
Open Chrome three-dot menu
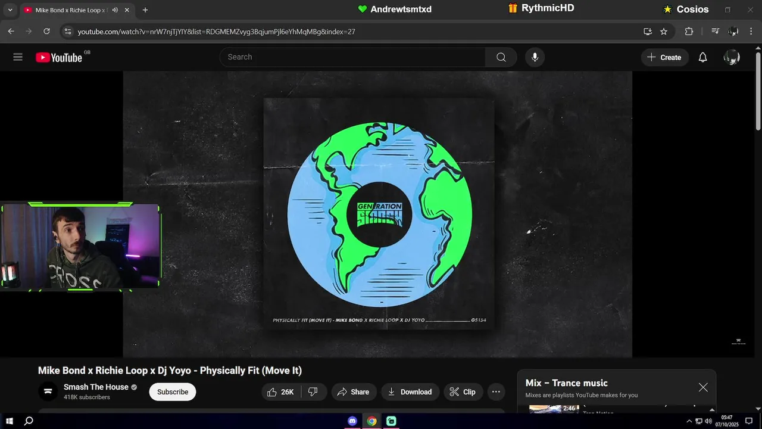click(x=751, y=32)
